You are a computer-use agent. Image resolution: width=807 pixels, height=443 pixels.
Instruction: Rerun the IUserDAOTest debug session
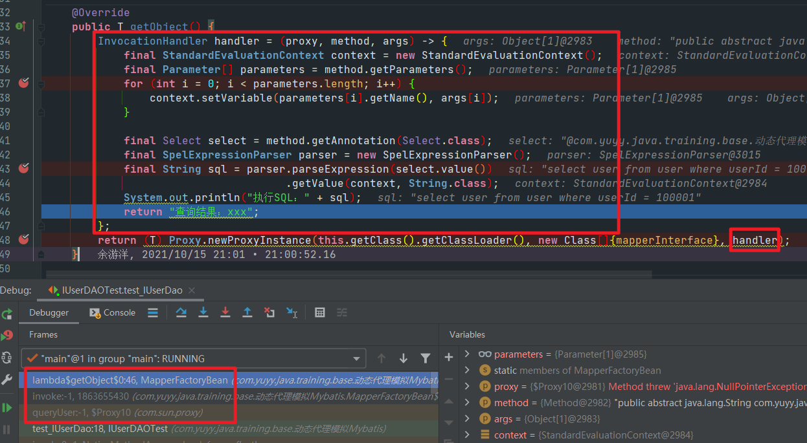coord(7,314)
